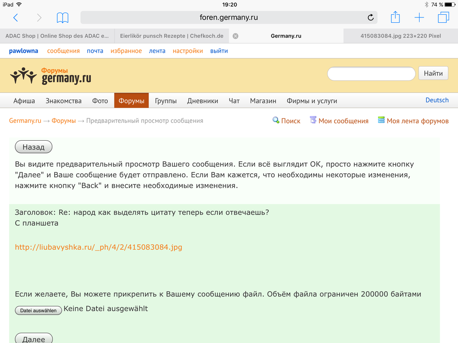The height and width of the screenshot is (343, 458).
Task: Close the Germany.ru tab with X icon
Action: [x=236, y=36]
